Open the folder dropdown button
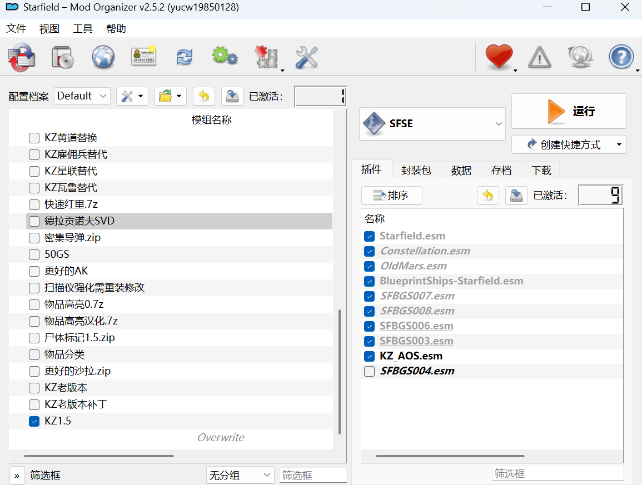 click(171, 96)
